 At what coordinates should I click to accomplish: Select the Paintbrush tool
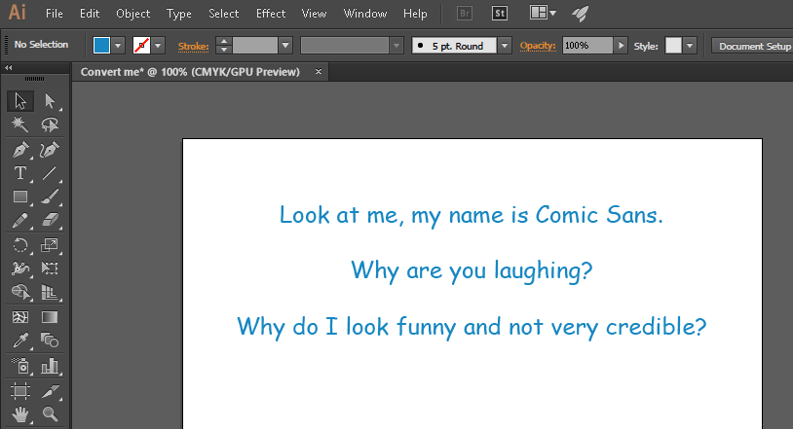point(50,197)
